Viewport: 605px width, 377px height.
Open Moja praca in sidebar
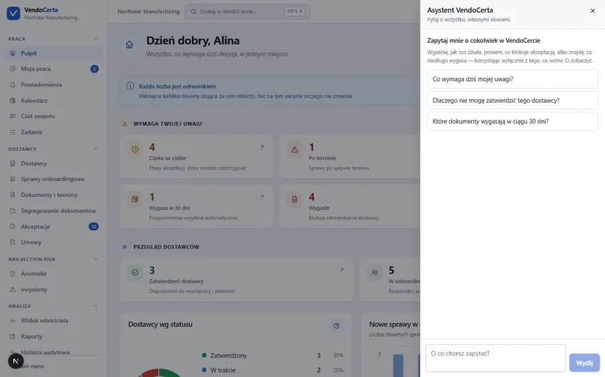pyautogui.click(x=54, y=69)
